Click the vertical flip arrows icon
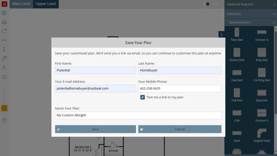 (x=4, y=49)
